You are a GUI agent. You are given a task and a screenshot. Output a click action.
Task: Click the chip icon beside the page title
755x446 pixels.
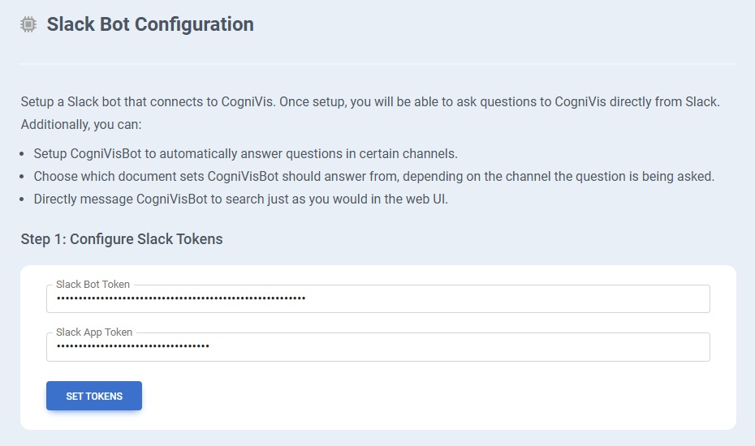pos(28,25)
